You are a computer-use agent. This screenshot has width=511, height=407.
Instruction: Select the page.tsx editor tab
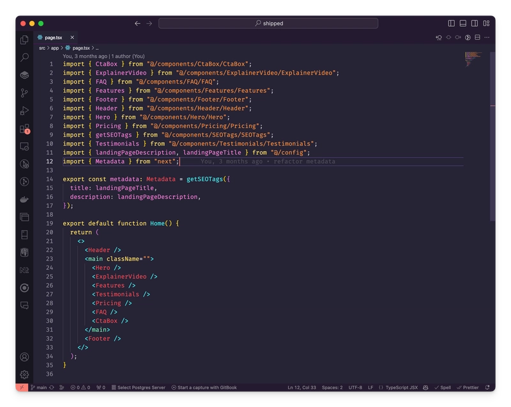point(54,38)
